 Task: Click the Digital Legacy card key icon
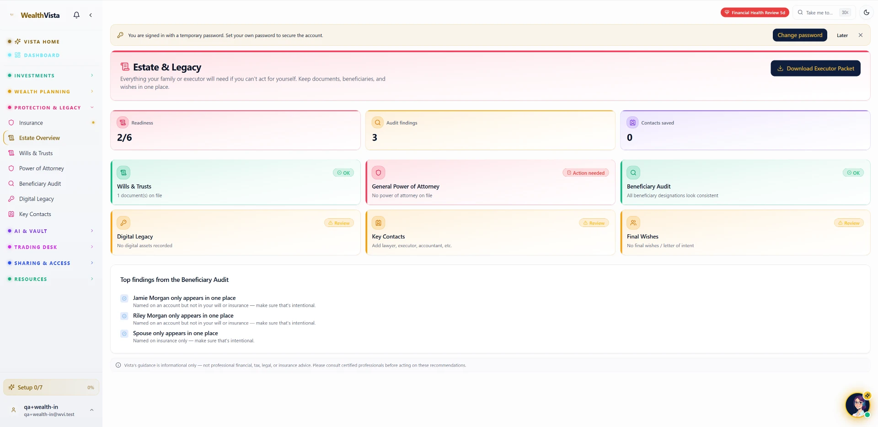123,223
